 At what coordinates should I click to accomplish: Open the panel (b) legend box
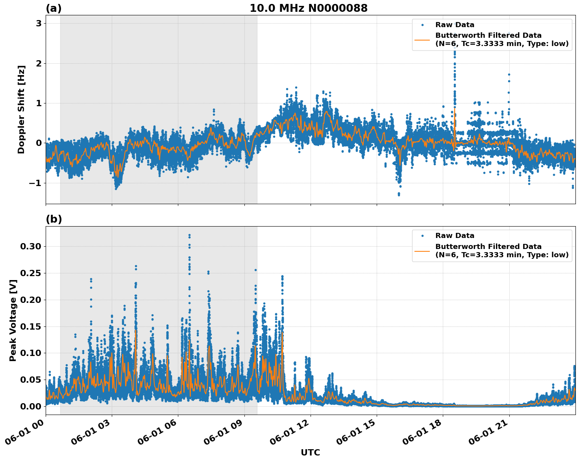[x=492, y=244]
